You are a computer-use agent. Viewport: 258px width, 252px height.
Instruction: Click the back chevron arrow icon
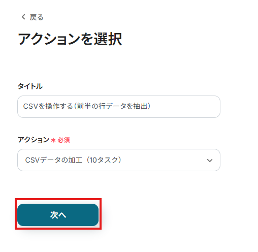point(23,17)
